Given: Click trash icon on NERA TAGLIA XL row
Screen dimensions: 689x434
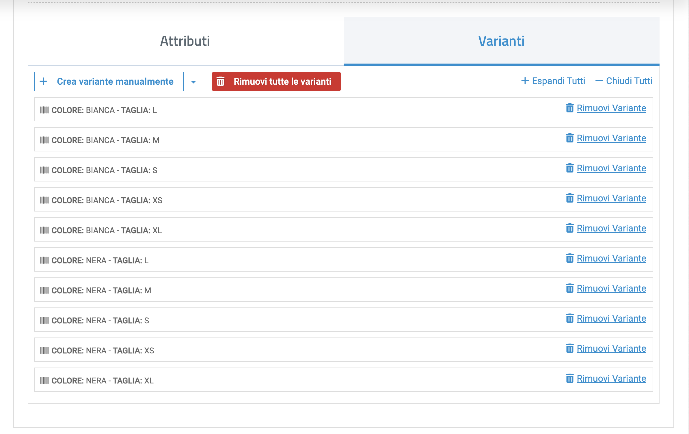Looking at the screenshot, I should 570,378.
